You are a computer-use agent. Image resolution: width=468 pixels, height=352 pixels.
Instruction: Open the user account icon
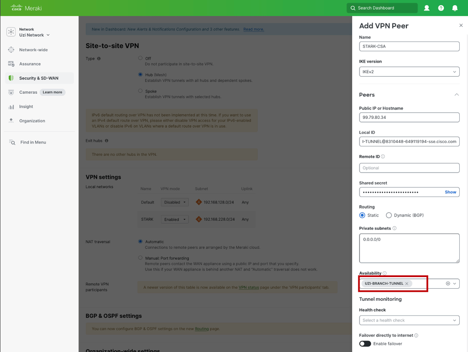click(x=427, y=8)
